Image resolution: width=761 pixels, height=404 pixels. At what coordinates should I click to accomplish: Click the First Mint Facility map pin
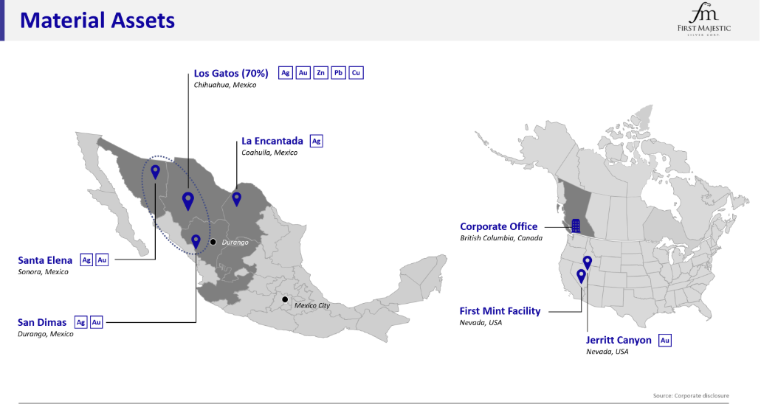click(581, 276)
